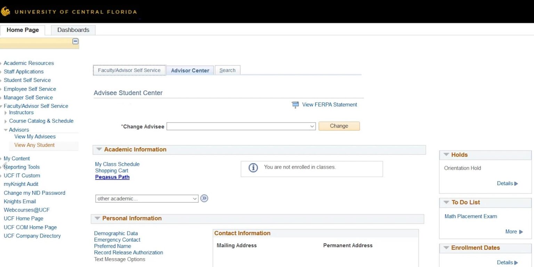Click the View FERPA Statement monitor icon
Viewport: 534px width, 267px height.
click(295, 105)
